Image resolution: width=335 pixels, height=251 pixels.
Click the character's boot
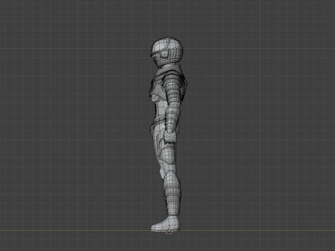coord(165,224)
